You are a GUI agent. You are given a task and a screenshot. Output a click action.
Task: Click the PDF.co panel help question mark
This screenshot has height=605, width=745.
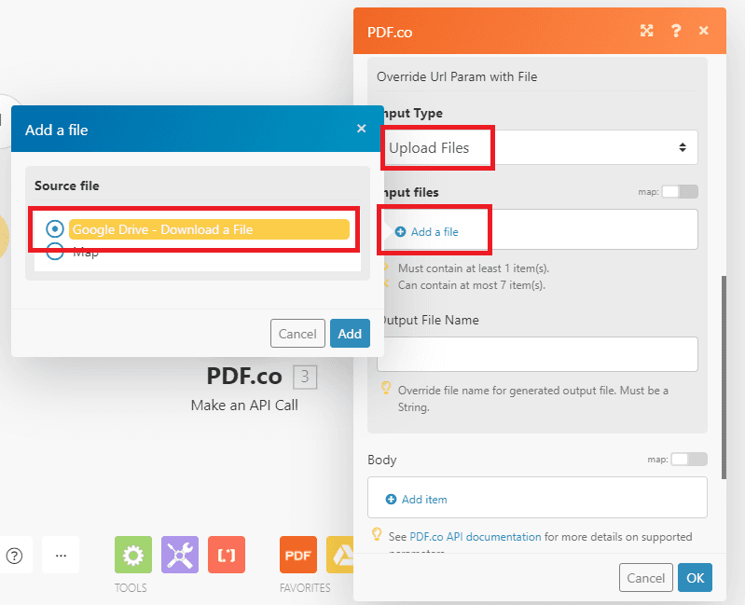coord(676,31)
